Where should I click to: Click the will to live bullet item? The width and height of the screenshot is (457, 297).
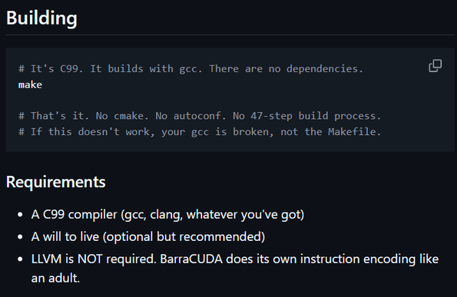[x=148, y=236]
